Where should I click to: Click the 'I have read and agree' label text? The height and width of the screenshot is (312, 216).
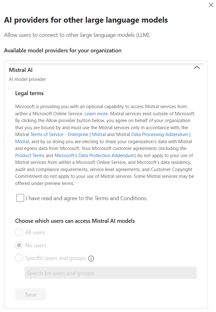87,198
